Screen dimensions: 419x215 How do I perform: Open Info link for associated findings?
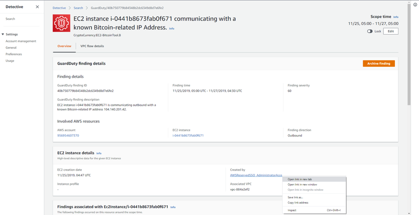click(x=173, y=207)
